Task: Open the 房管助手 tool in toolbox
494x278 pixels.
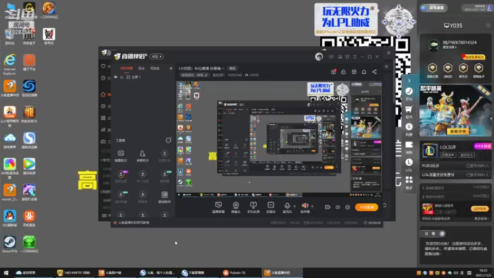Action: [143, 156]
